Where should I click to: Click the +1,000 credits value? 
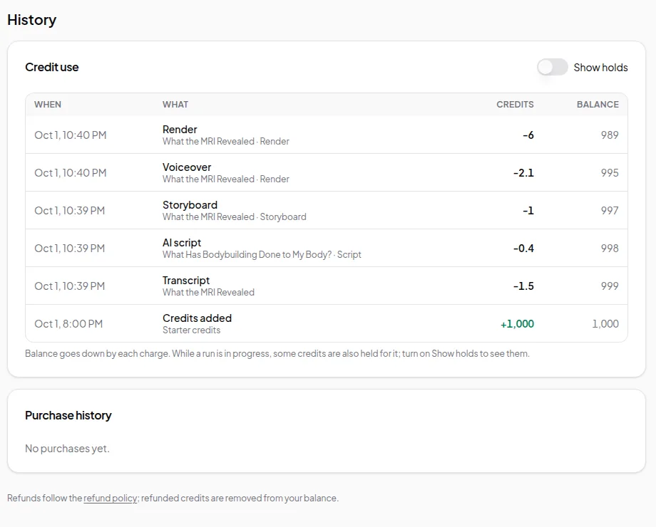(517, 324)
